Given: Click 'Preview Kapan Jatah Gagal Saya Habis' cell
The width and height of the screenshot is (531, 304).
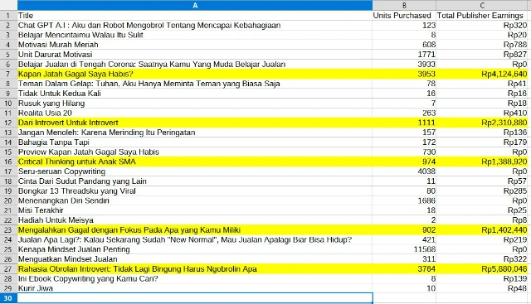Looking at the screenshot, I should [x=195, y=152].
